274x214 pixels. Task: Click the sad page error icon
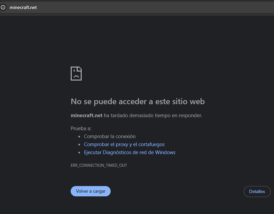pyautogui.click(x=76, y=74)
